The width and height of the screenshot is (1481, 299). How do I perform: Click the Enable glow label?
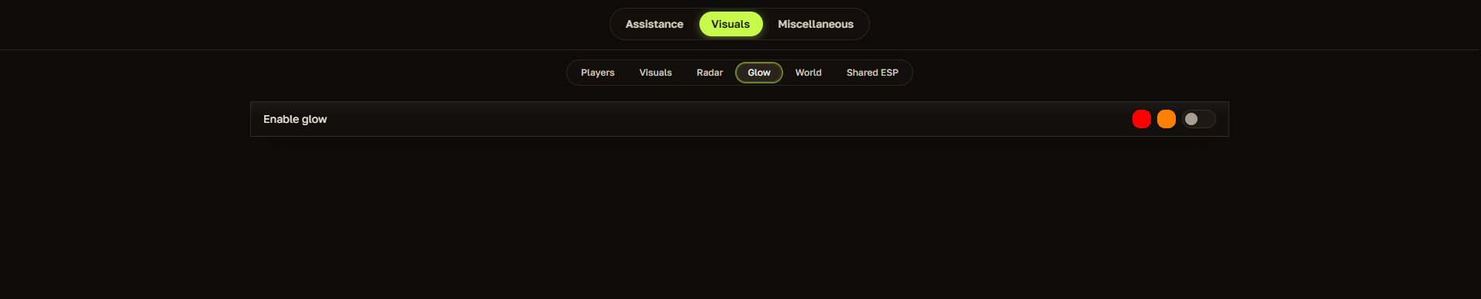click(295, 119)
